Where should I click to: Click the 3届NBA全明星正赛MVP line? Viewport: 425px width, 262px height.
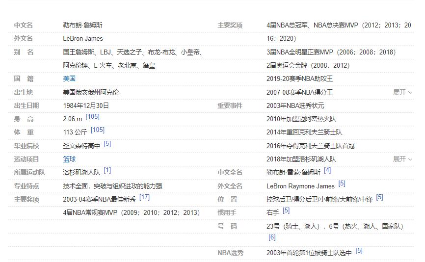pos(331,52)
